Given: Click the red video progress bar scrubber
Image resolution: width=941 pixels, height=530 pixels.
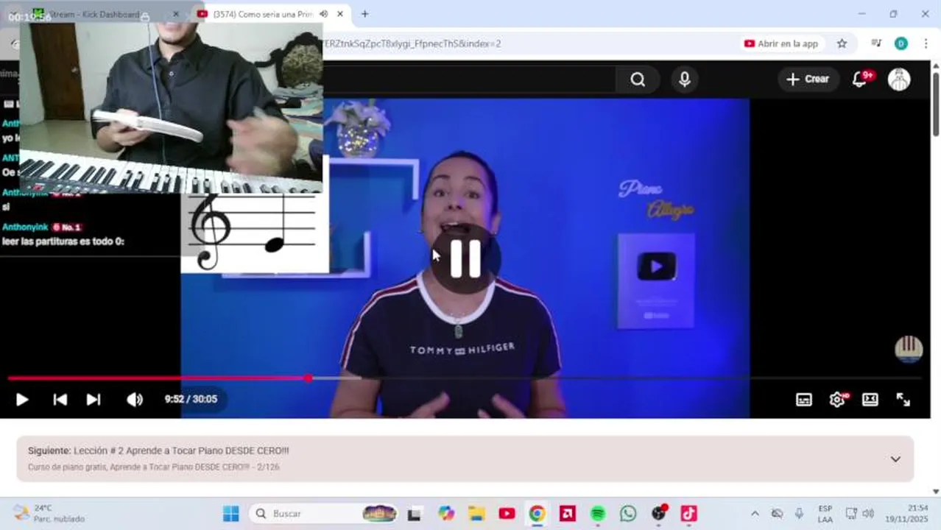Looking at the screenshot, I should [308, 378].
